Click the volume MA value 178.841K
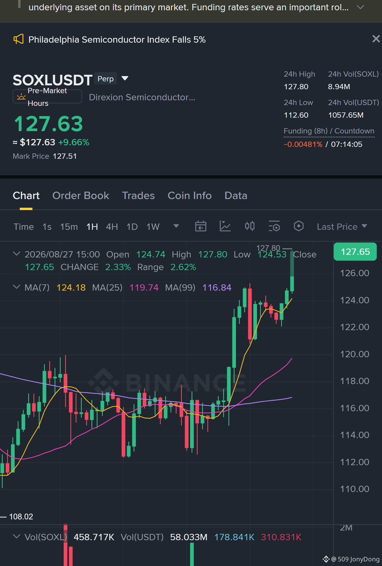Screen dimensions: 382x566 234,537
